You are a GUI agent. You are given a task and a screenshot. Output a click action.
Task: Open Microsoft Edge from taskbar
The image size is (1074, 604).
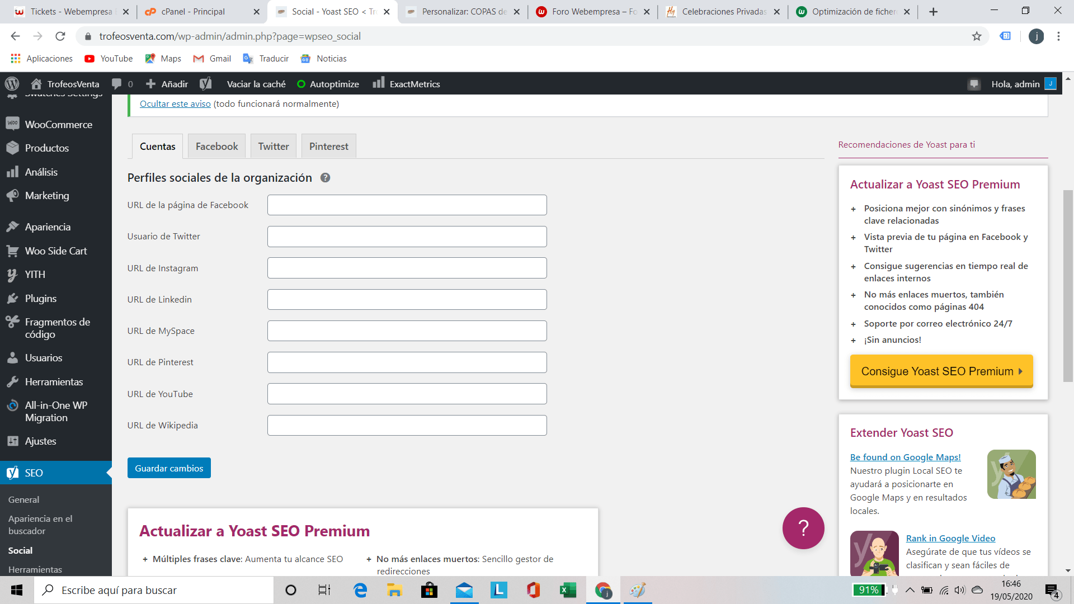click(x=360, y=590)
